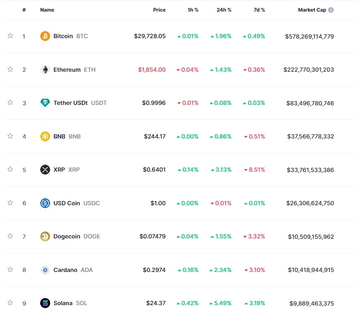Click the Ethereum diamond logo
This screenshot has height=318, width=357.
click(x=45, y=70)
